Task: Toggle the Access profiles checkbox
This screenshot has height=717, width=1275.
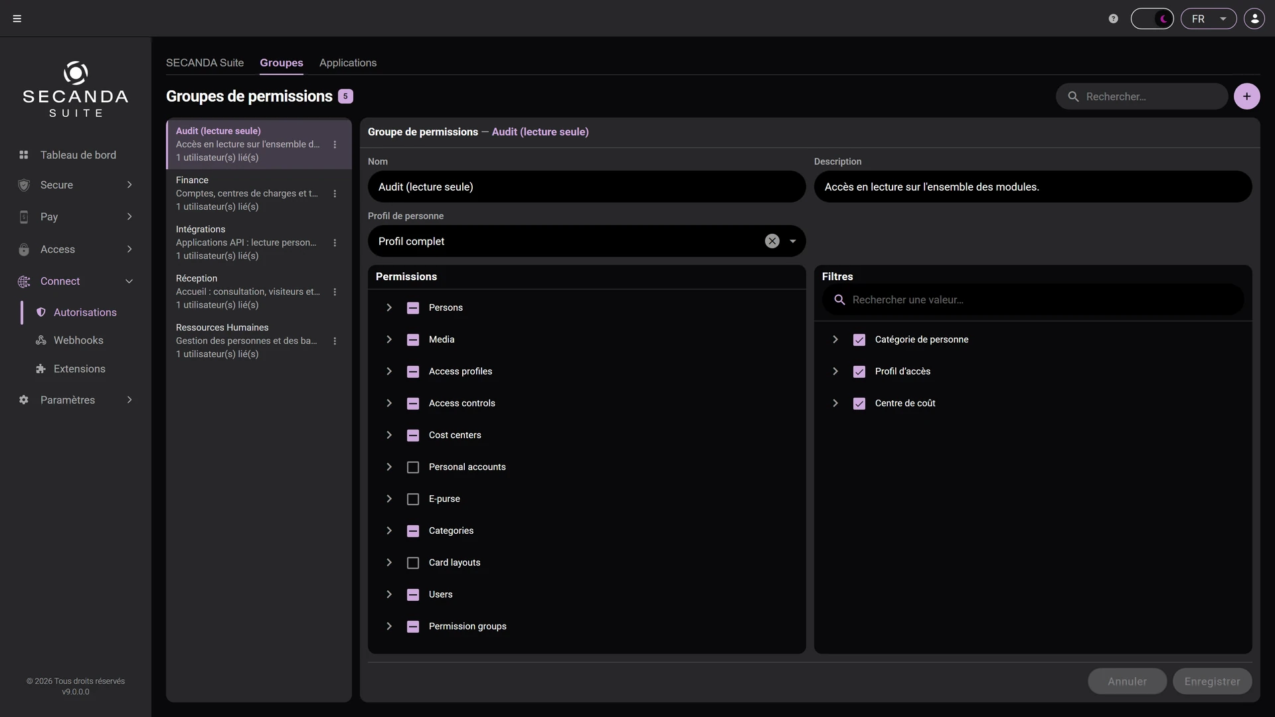Action: click(413, 372)
